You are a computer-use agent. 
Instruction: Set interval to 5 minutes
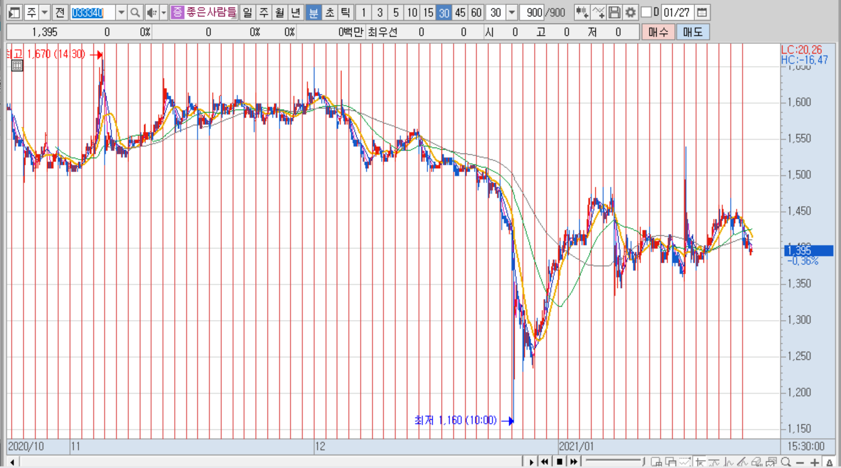pyautogui.click(x=396, y=12)
